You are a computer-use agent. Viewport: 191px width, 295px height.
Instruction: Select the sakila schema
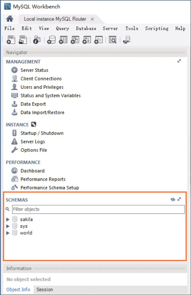pos(26,219)
